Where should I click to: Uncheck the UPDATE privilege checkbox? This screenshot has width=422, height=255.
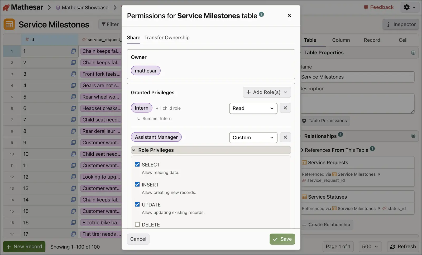[137, 204]
